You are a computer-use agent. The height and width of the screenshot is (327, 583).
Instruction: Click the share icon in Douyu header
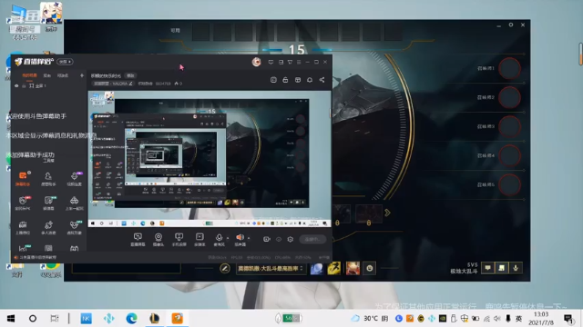pyautogui.click(x=322, y=80)
